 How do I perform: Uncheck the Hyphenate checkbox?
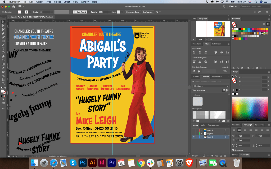pos(233,150)
